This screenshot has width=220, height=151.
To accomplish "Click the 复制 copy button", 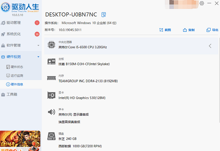I will pos(188,30).
